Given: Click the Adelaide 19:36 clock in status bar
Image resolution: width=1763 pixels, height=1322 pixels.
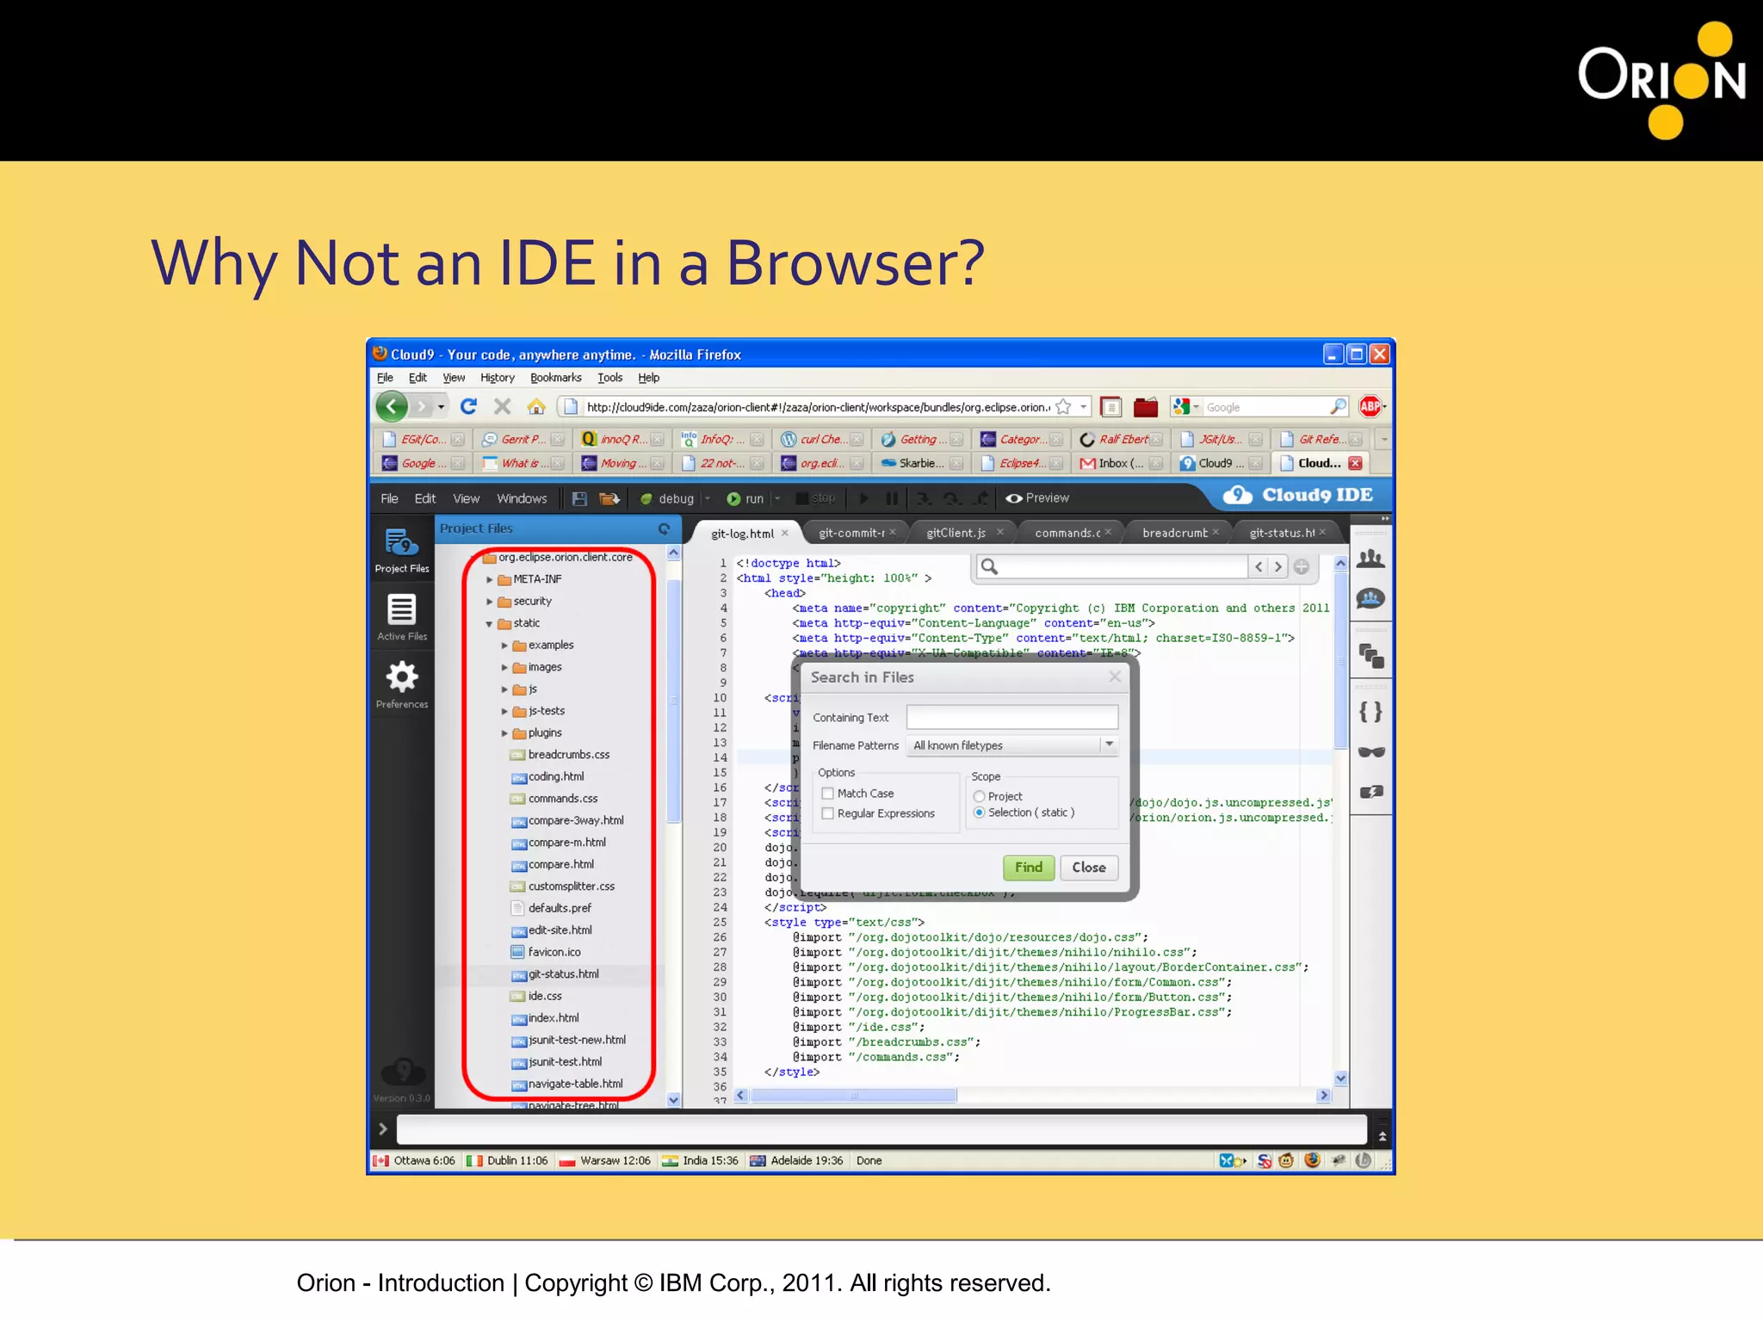Looking at the screenshot, I should [797, 1161].
